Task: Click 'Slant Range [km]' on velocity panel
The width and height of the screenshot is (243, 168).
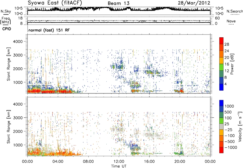Action: click(x=9, y=127)
